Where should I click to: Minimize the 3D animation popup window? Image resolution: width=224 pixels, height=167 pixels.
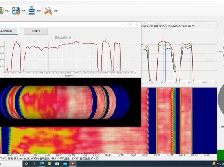tap(123, 24)
